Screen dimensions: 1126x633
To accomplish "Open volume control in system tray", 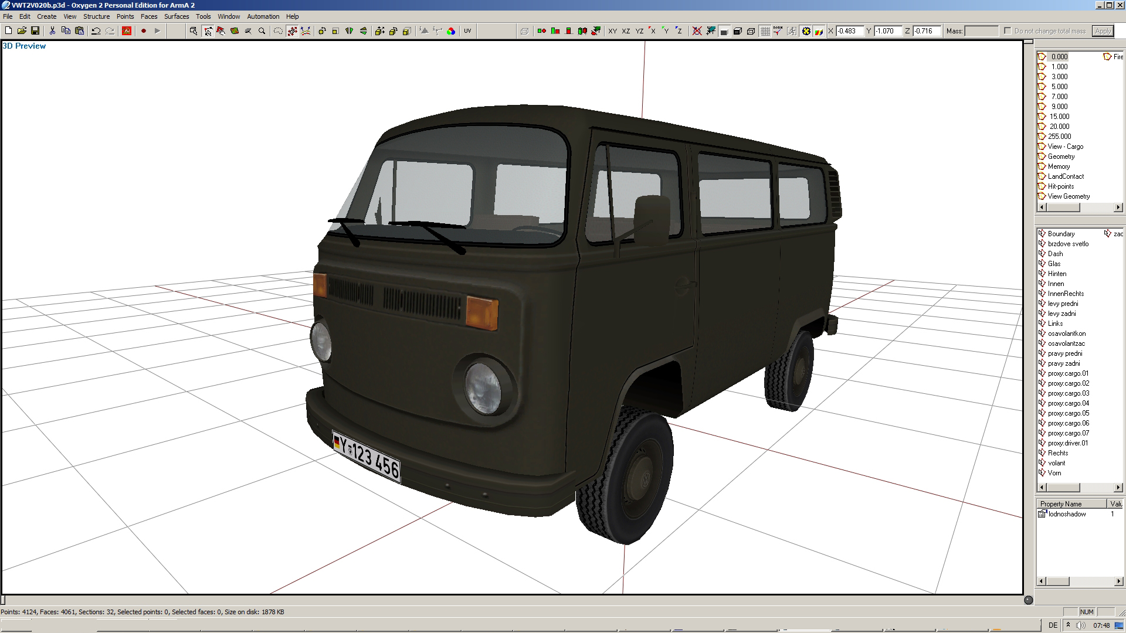I will [x=1080, y=625].
